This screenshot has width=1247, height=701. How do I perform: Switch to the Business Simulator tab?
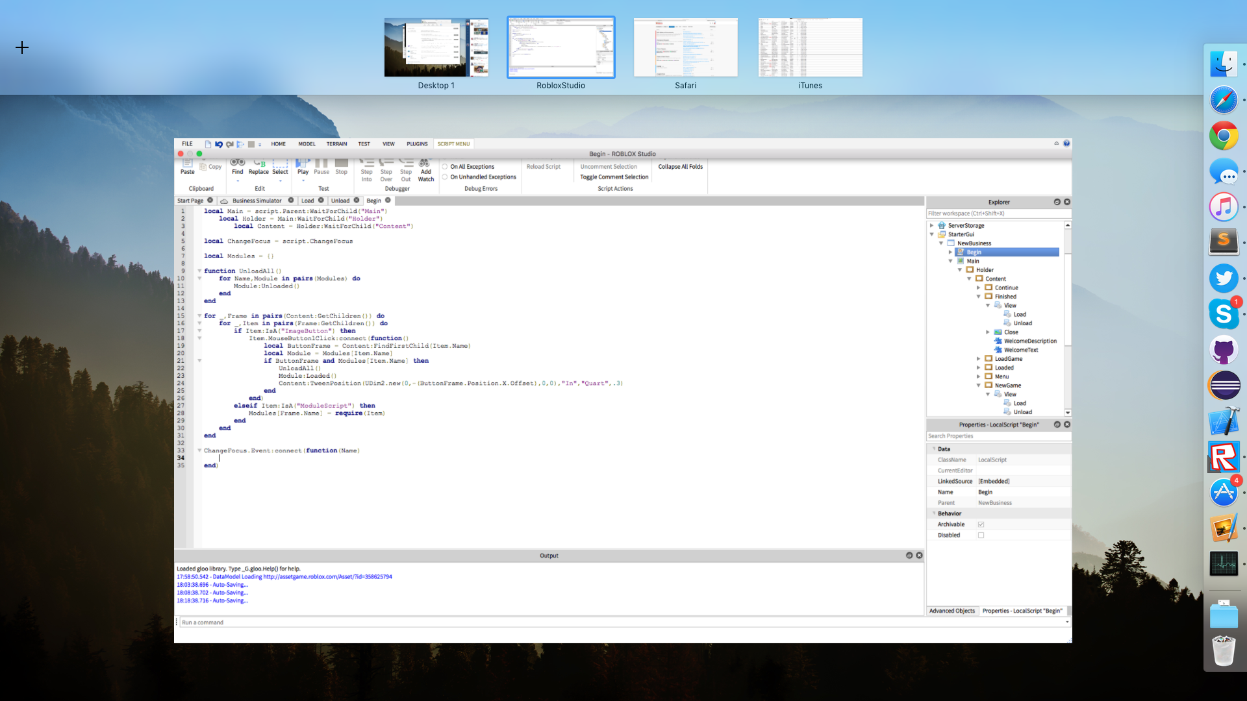point(257,201)
